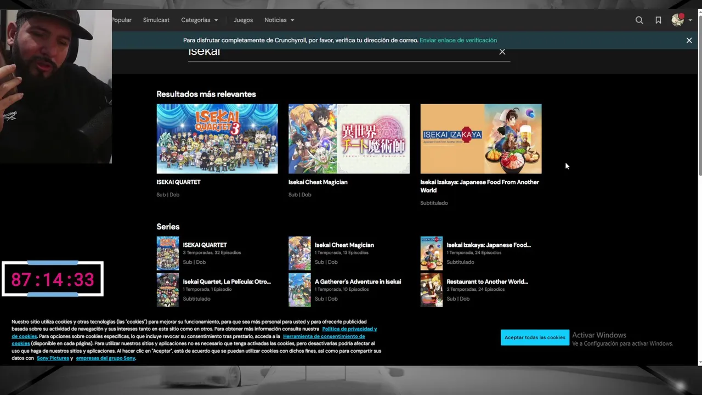The width and height of the screenshot is (702, 395).
Task: Open empresas del grupo Sony link
Action: pos(105,358)
